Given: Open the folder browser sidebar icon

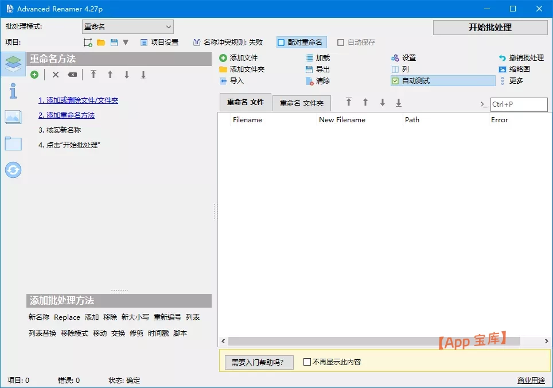Looking at the screenshot, I should click(13, 143).
